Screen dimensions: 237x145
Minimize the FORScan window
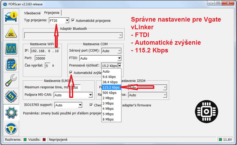211,3
